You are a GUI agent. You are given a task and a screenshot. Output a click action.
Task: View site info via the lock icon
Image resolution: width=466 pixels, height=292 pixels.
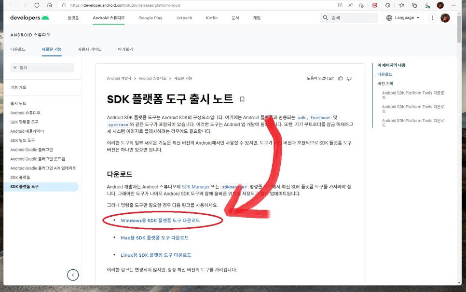(x=64, y=5)
